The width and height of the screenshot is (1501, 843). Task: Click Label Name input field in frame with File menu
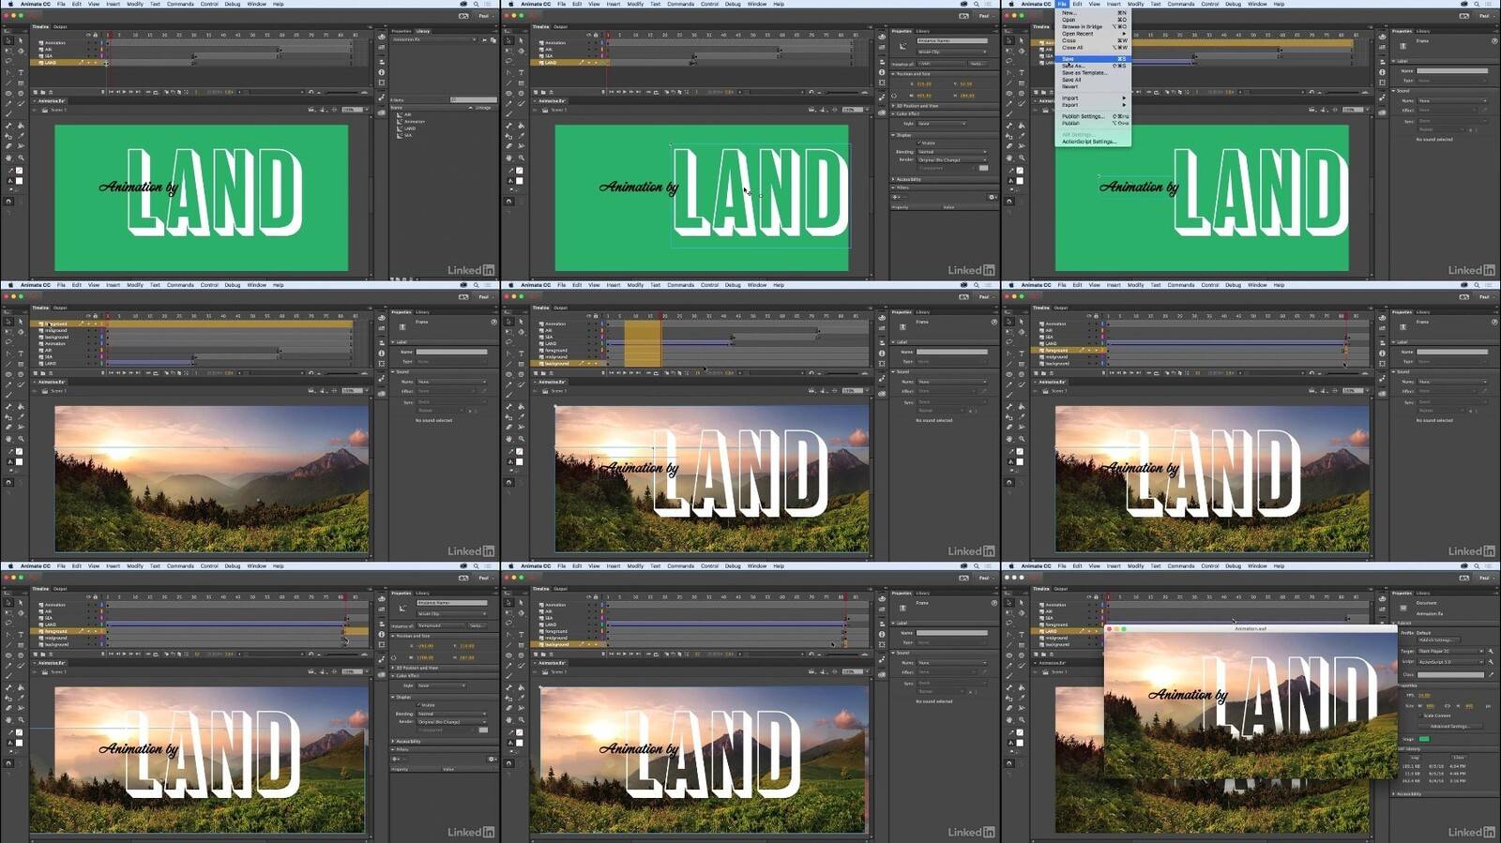[1452, 71]
